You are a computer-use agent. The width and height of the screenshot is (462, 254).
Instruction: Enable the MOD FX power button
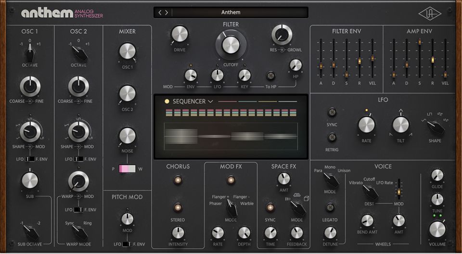(231, 180)
